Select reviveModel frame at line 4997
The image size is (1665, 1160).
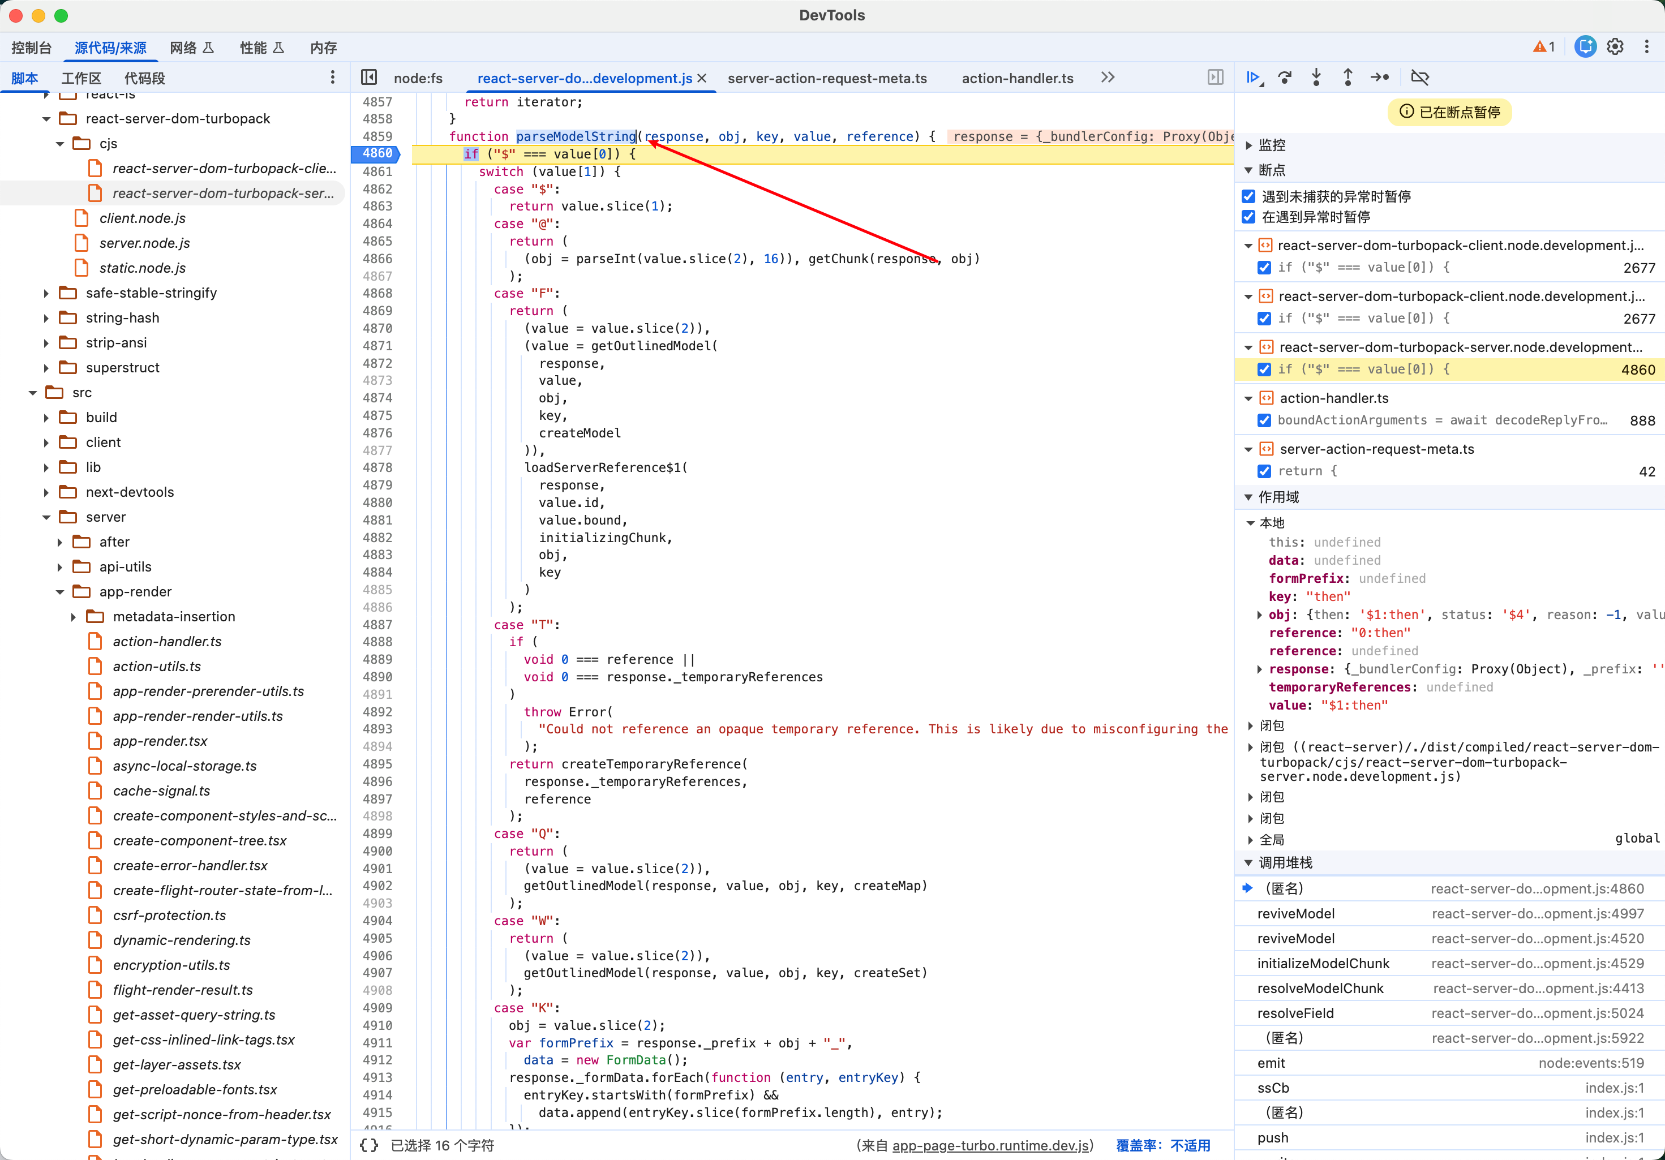[1296, 913]
